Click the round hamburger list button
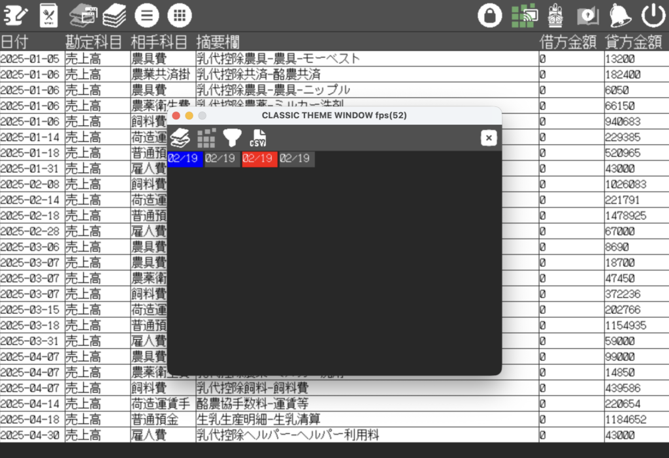 click(x=146, y=15)
